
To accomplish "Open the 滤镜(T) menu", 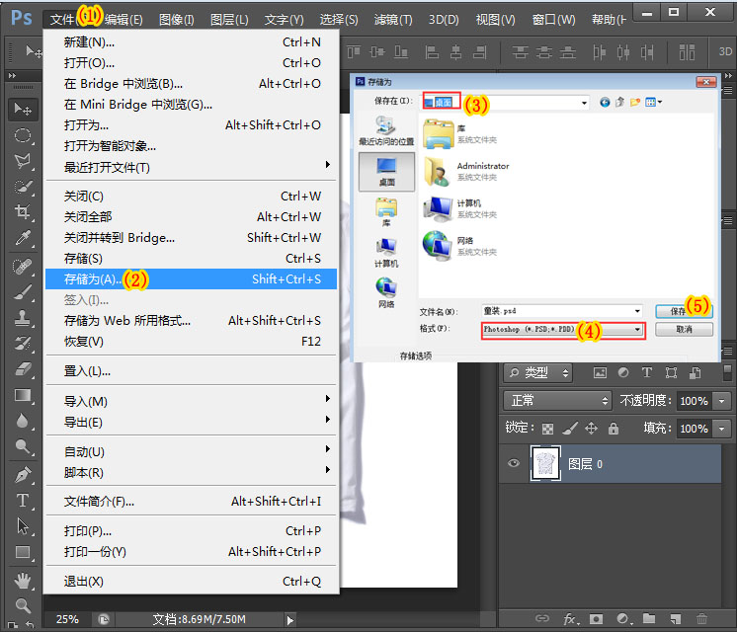I will tap(393, 20).
